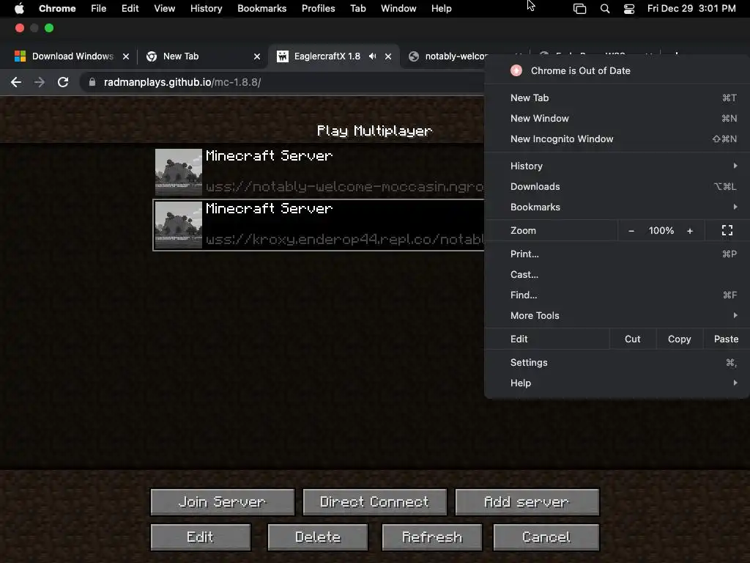Click the Add server button
Screen dimensions: 750x563
[x=527, y=501]
